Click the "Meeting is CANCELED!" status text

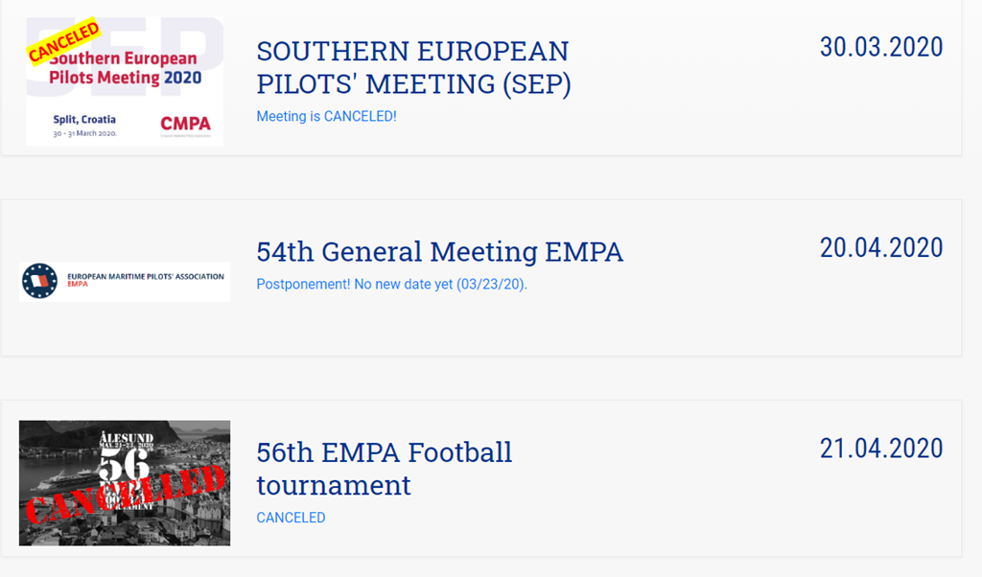326,116
